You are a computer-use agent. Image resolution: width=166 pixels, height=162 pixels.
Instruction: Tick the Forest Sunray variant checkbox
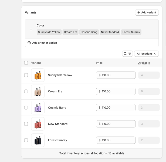pos(26,140)
